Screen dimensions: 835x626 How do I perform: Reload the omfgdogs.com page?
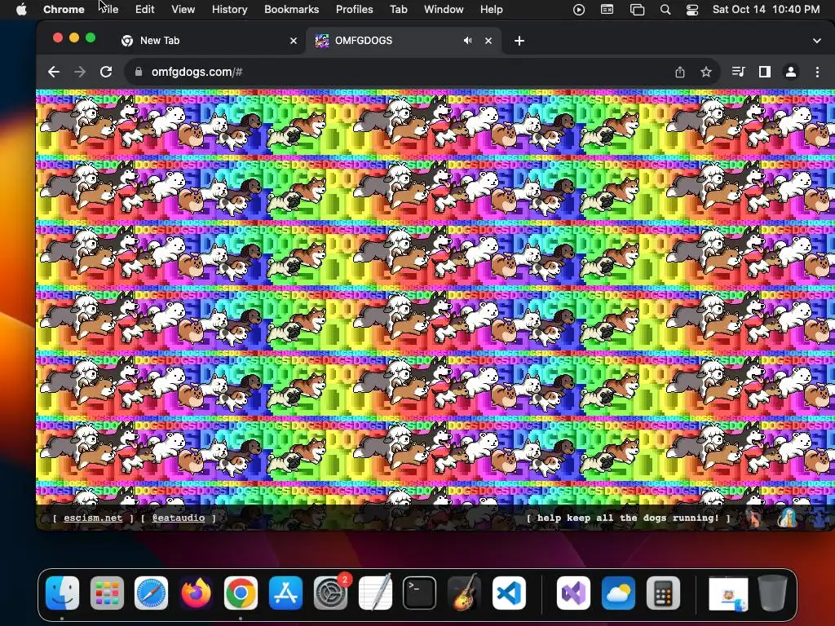click(x=106, y=72)
